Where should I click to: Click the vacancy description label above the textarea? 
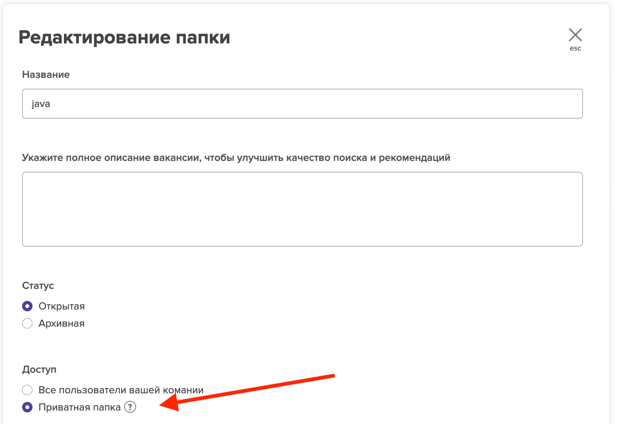[x=236, y=158]
